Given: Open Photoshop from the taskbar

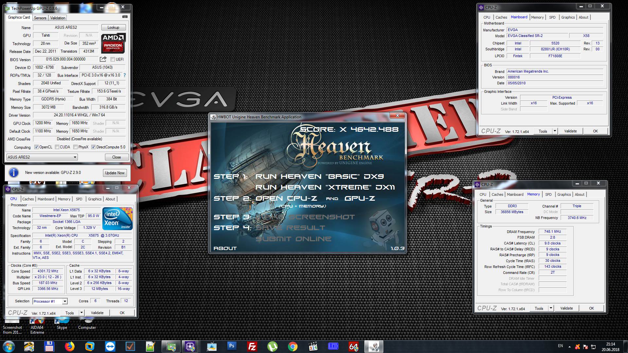Looking at the screenshot, I should [x=232, y=346].
